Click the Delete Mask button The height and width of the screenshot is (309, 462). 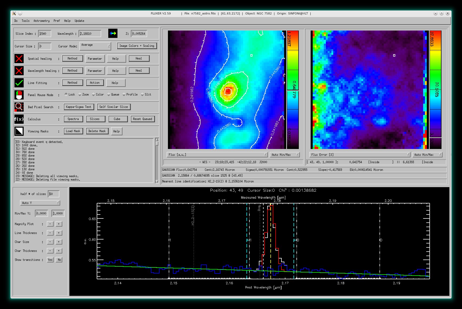[x=97, y=131]
